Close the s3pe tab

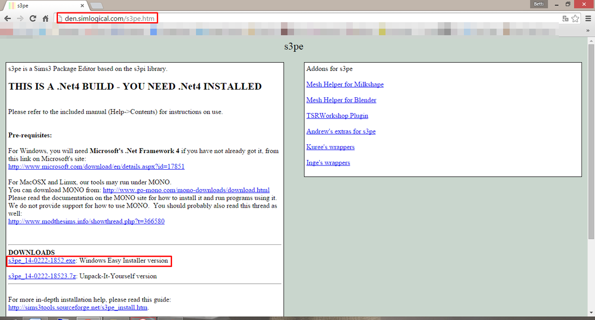click(82, 6)
